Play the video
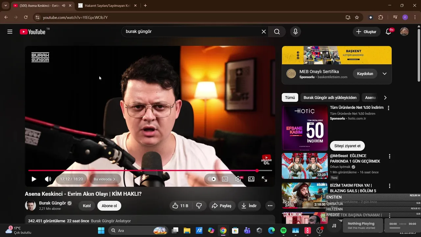The image size is (421, 237). (34, 179)
